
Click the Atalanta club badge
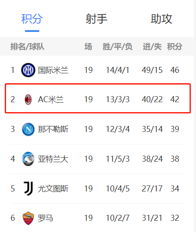click(x=28, y=159)
